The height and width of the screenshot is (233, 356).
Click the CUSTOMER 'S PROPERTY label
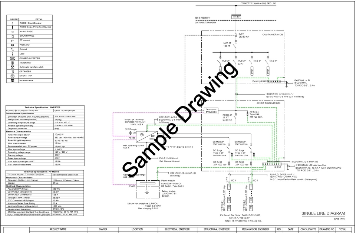pos(205,23)
